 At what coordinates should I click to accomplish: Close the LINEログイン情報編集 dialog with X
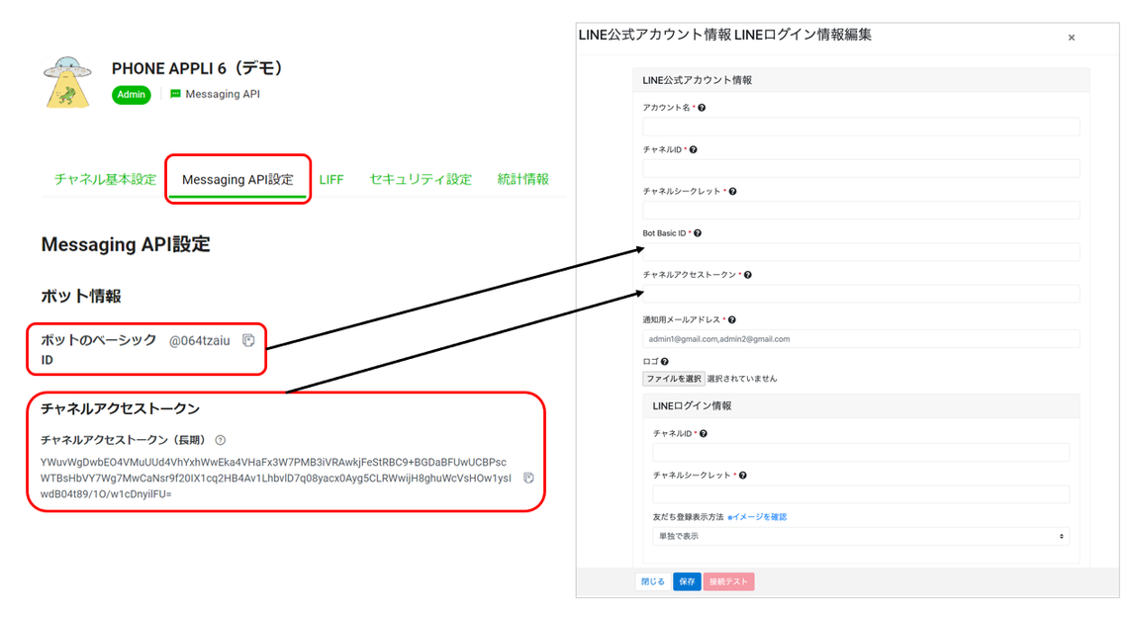1072,38
